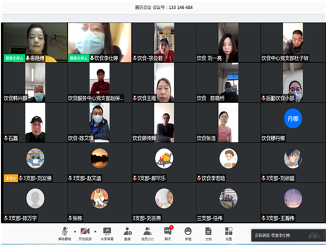Click the sunset avatar of 3支部 participant

coord(99,159)
